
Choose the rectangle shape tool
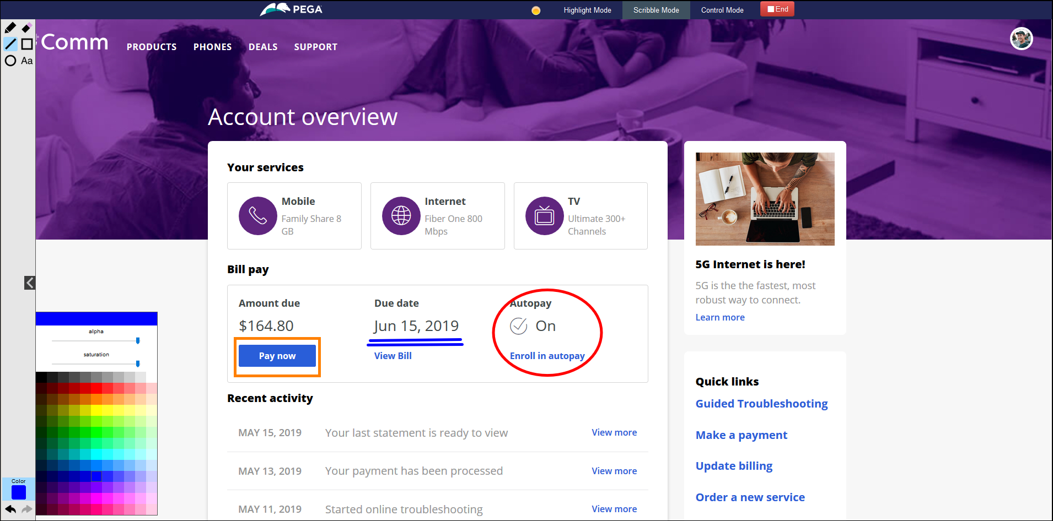point(26,44)
